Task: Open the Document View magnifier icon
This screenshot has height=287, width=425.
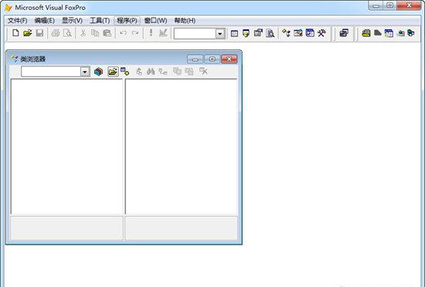Action: coord(270,33)
